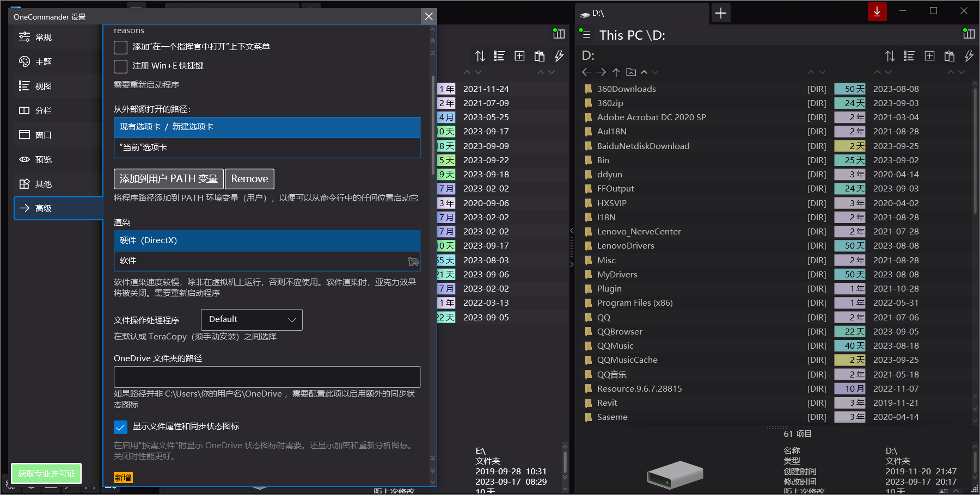Screen dimensions: 980x495
Task: Close the OneCommander settings dialog
Action: click(x=429, y=16)
